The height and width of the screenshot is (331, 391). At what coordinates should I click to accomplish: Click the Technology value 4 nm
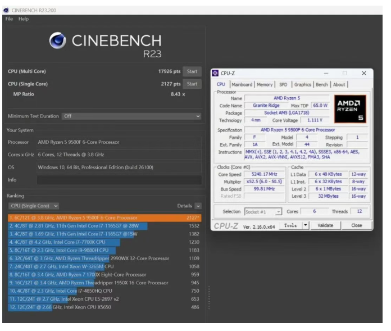(x=256, y=120)
